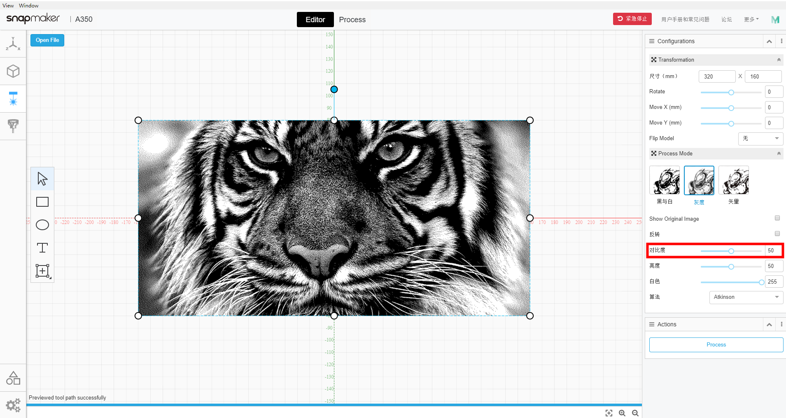
Task: Open the CNC module icon
Action: (13, 126)
